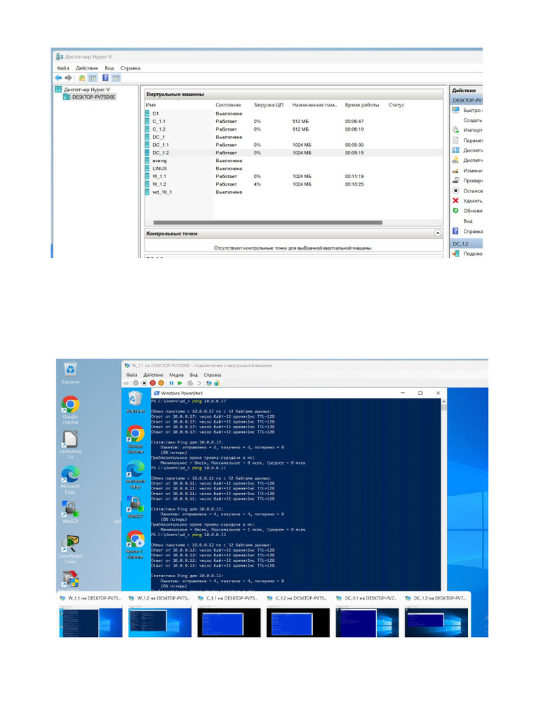Click the Импорт action icon
Image resolution: width=534 pixels, height=712 pixels.
[456, 130]
